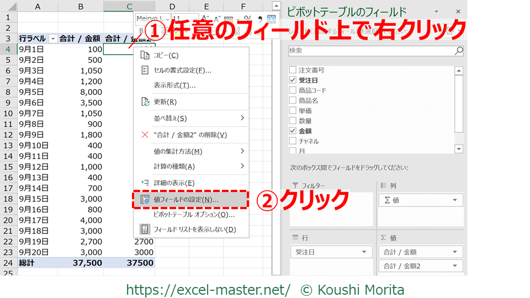This screenshot has width=530, height=298.
Task: Click the field search input box
Action: (x=371, y=50)
